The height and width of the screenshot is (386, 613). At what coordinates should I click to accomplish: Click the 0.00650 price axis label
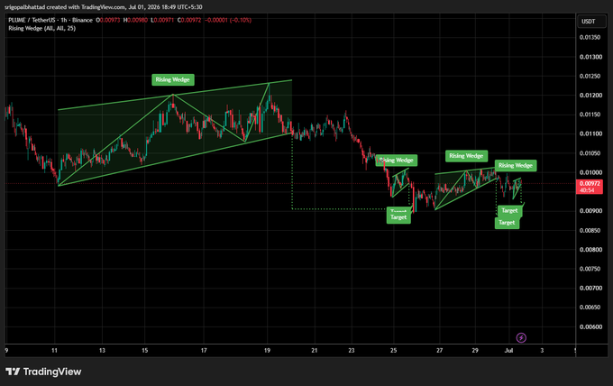coord(590,308)
